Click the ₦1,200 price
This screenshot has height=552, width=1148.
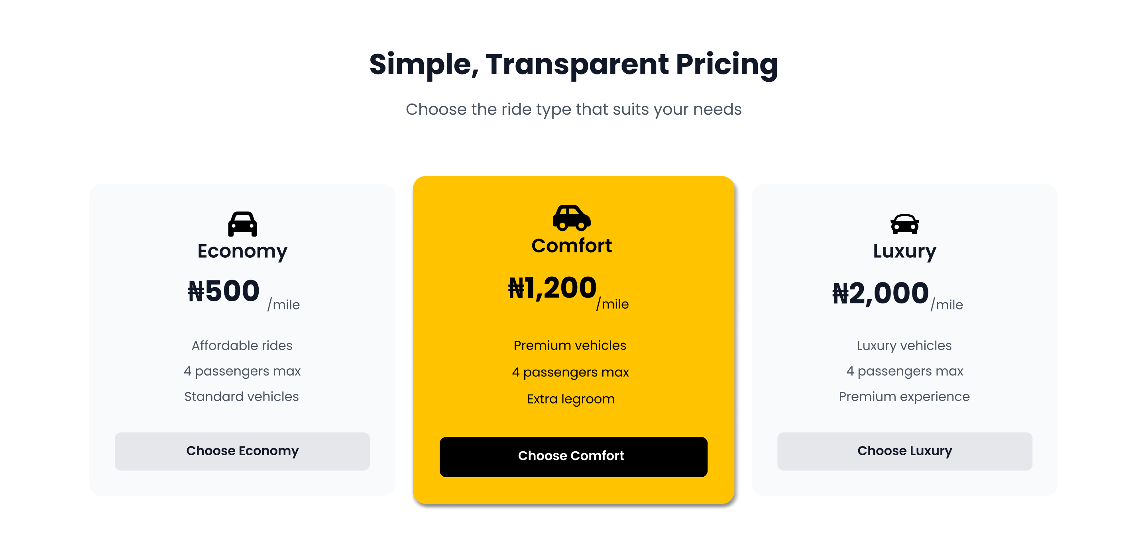(552, 288)
